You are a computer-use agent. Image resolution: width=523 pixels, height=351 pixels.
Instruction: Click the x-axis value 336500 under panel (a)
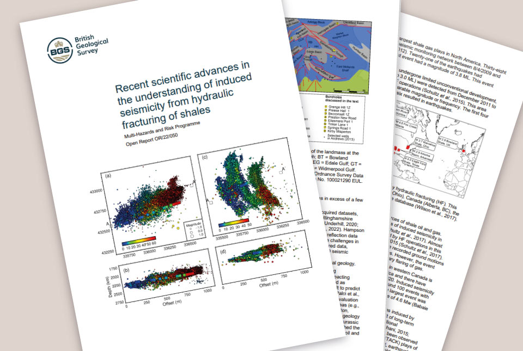(190, 244)
